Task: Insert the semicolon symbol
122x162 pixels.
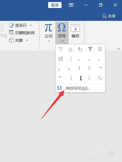Action: point(59,69)
